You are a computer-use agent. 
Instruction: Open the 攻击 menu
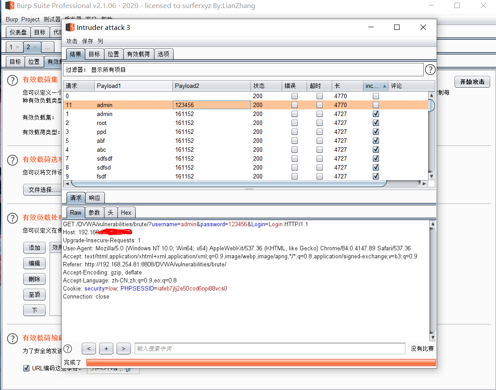tap(72, 41)
